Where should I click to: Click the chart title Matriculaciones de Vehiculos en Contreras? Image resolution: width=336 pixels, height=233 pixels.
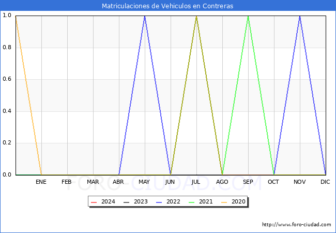(167, 6)
